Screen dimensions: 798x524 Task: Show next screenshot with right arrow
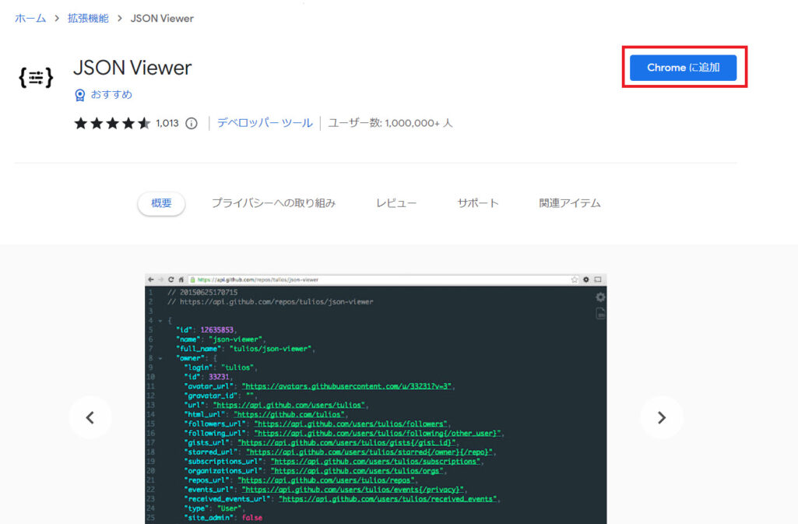662,417
